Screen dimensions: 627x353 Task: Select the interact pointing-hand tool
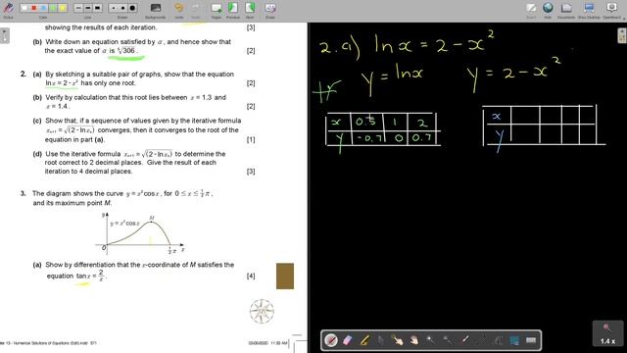coord(398,340)
